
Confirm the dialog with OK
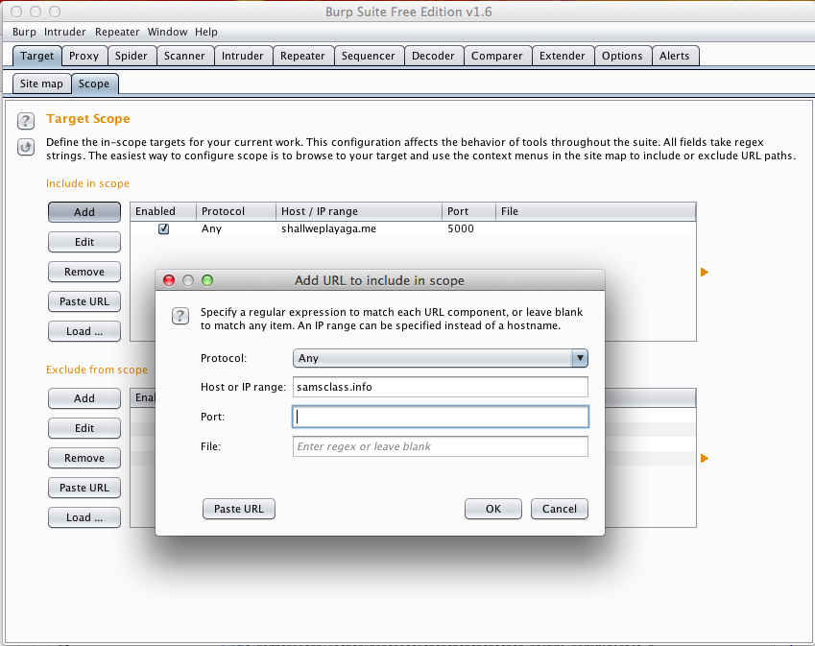pos(493,509)
